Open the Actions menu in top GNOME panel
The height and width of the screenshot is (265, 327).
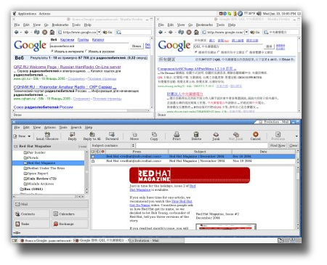[x=44, y=14]
